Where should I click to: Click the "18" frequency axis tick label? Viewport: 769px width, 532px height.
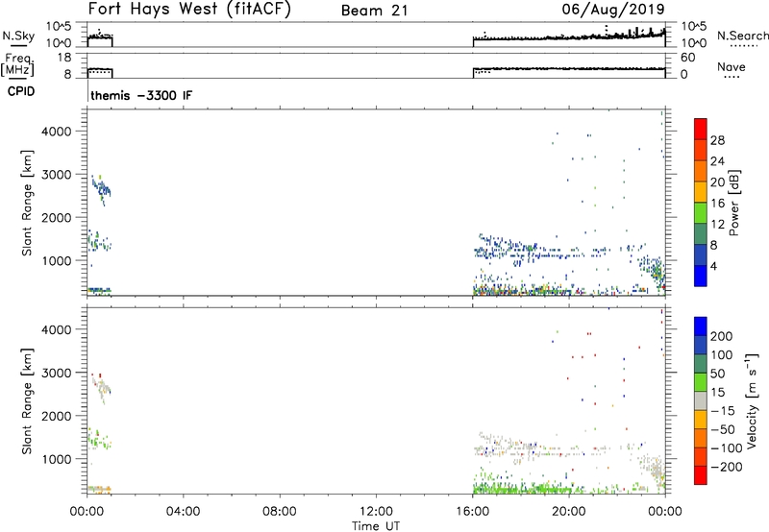(x=64, y=58)
